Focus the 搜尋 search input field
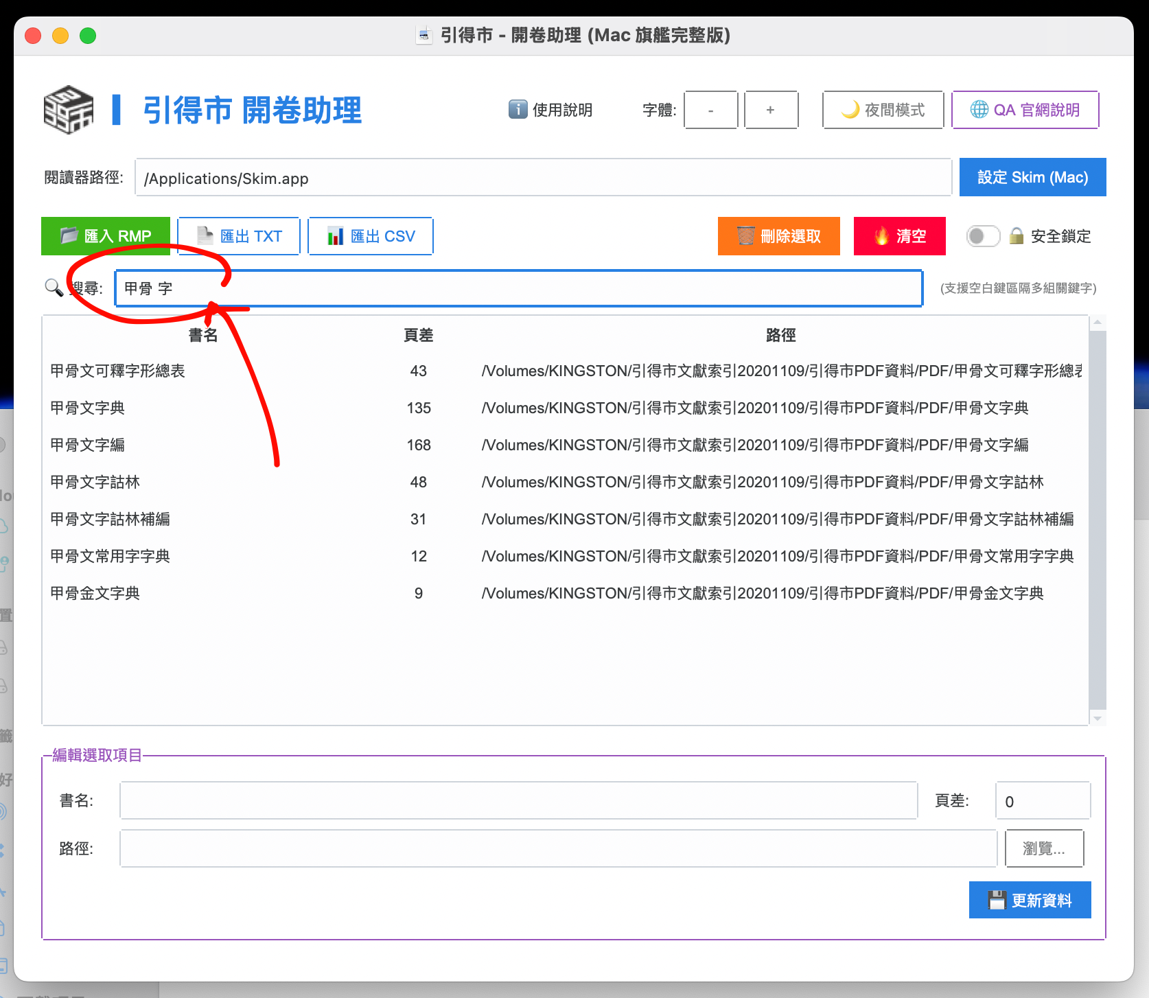This screenshot has width=1149, height=998. point(518,288)
